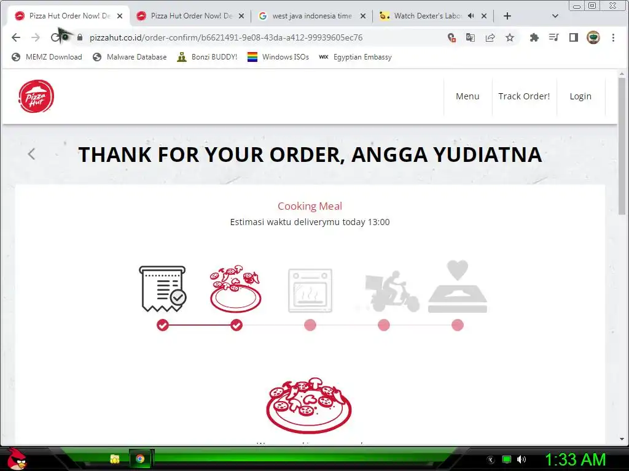The width and height of the screenshot is (629, 471).
Task: Open the extensions puzzle icon
Action: tap(534, 37)
